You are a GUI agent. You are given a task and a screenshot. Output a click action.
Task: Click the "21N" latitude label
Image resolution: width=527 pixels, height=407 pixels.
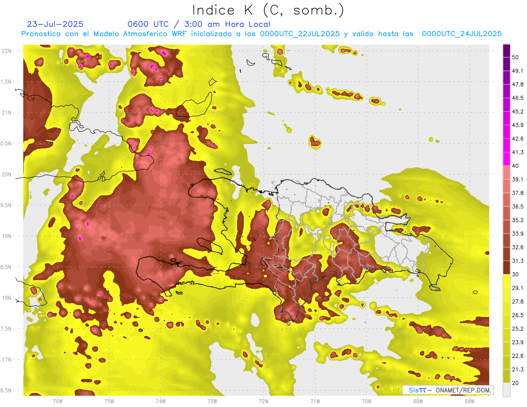pos(7,112)
